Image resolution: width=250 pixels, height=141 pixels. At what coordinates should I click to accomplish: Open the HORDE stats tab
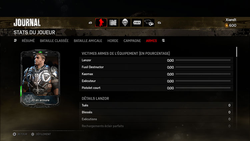click(113, 41)
